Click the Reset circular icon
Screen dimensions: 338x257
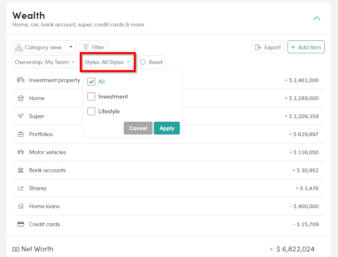[x=143, y=62]
